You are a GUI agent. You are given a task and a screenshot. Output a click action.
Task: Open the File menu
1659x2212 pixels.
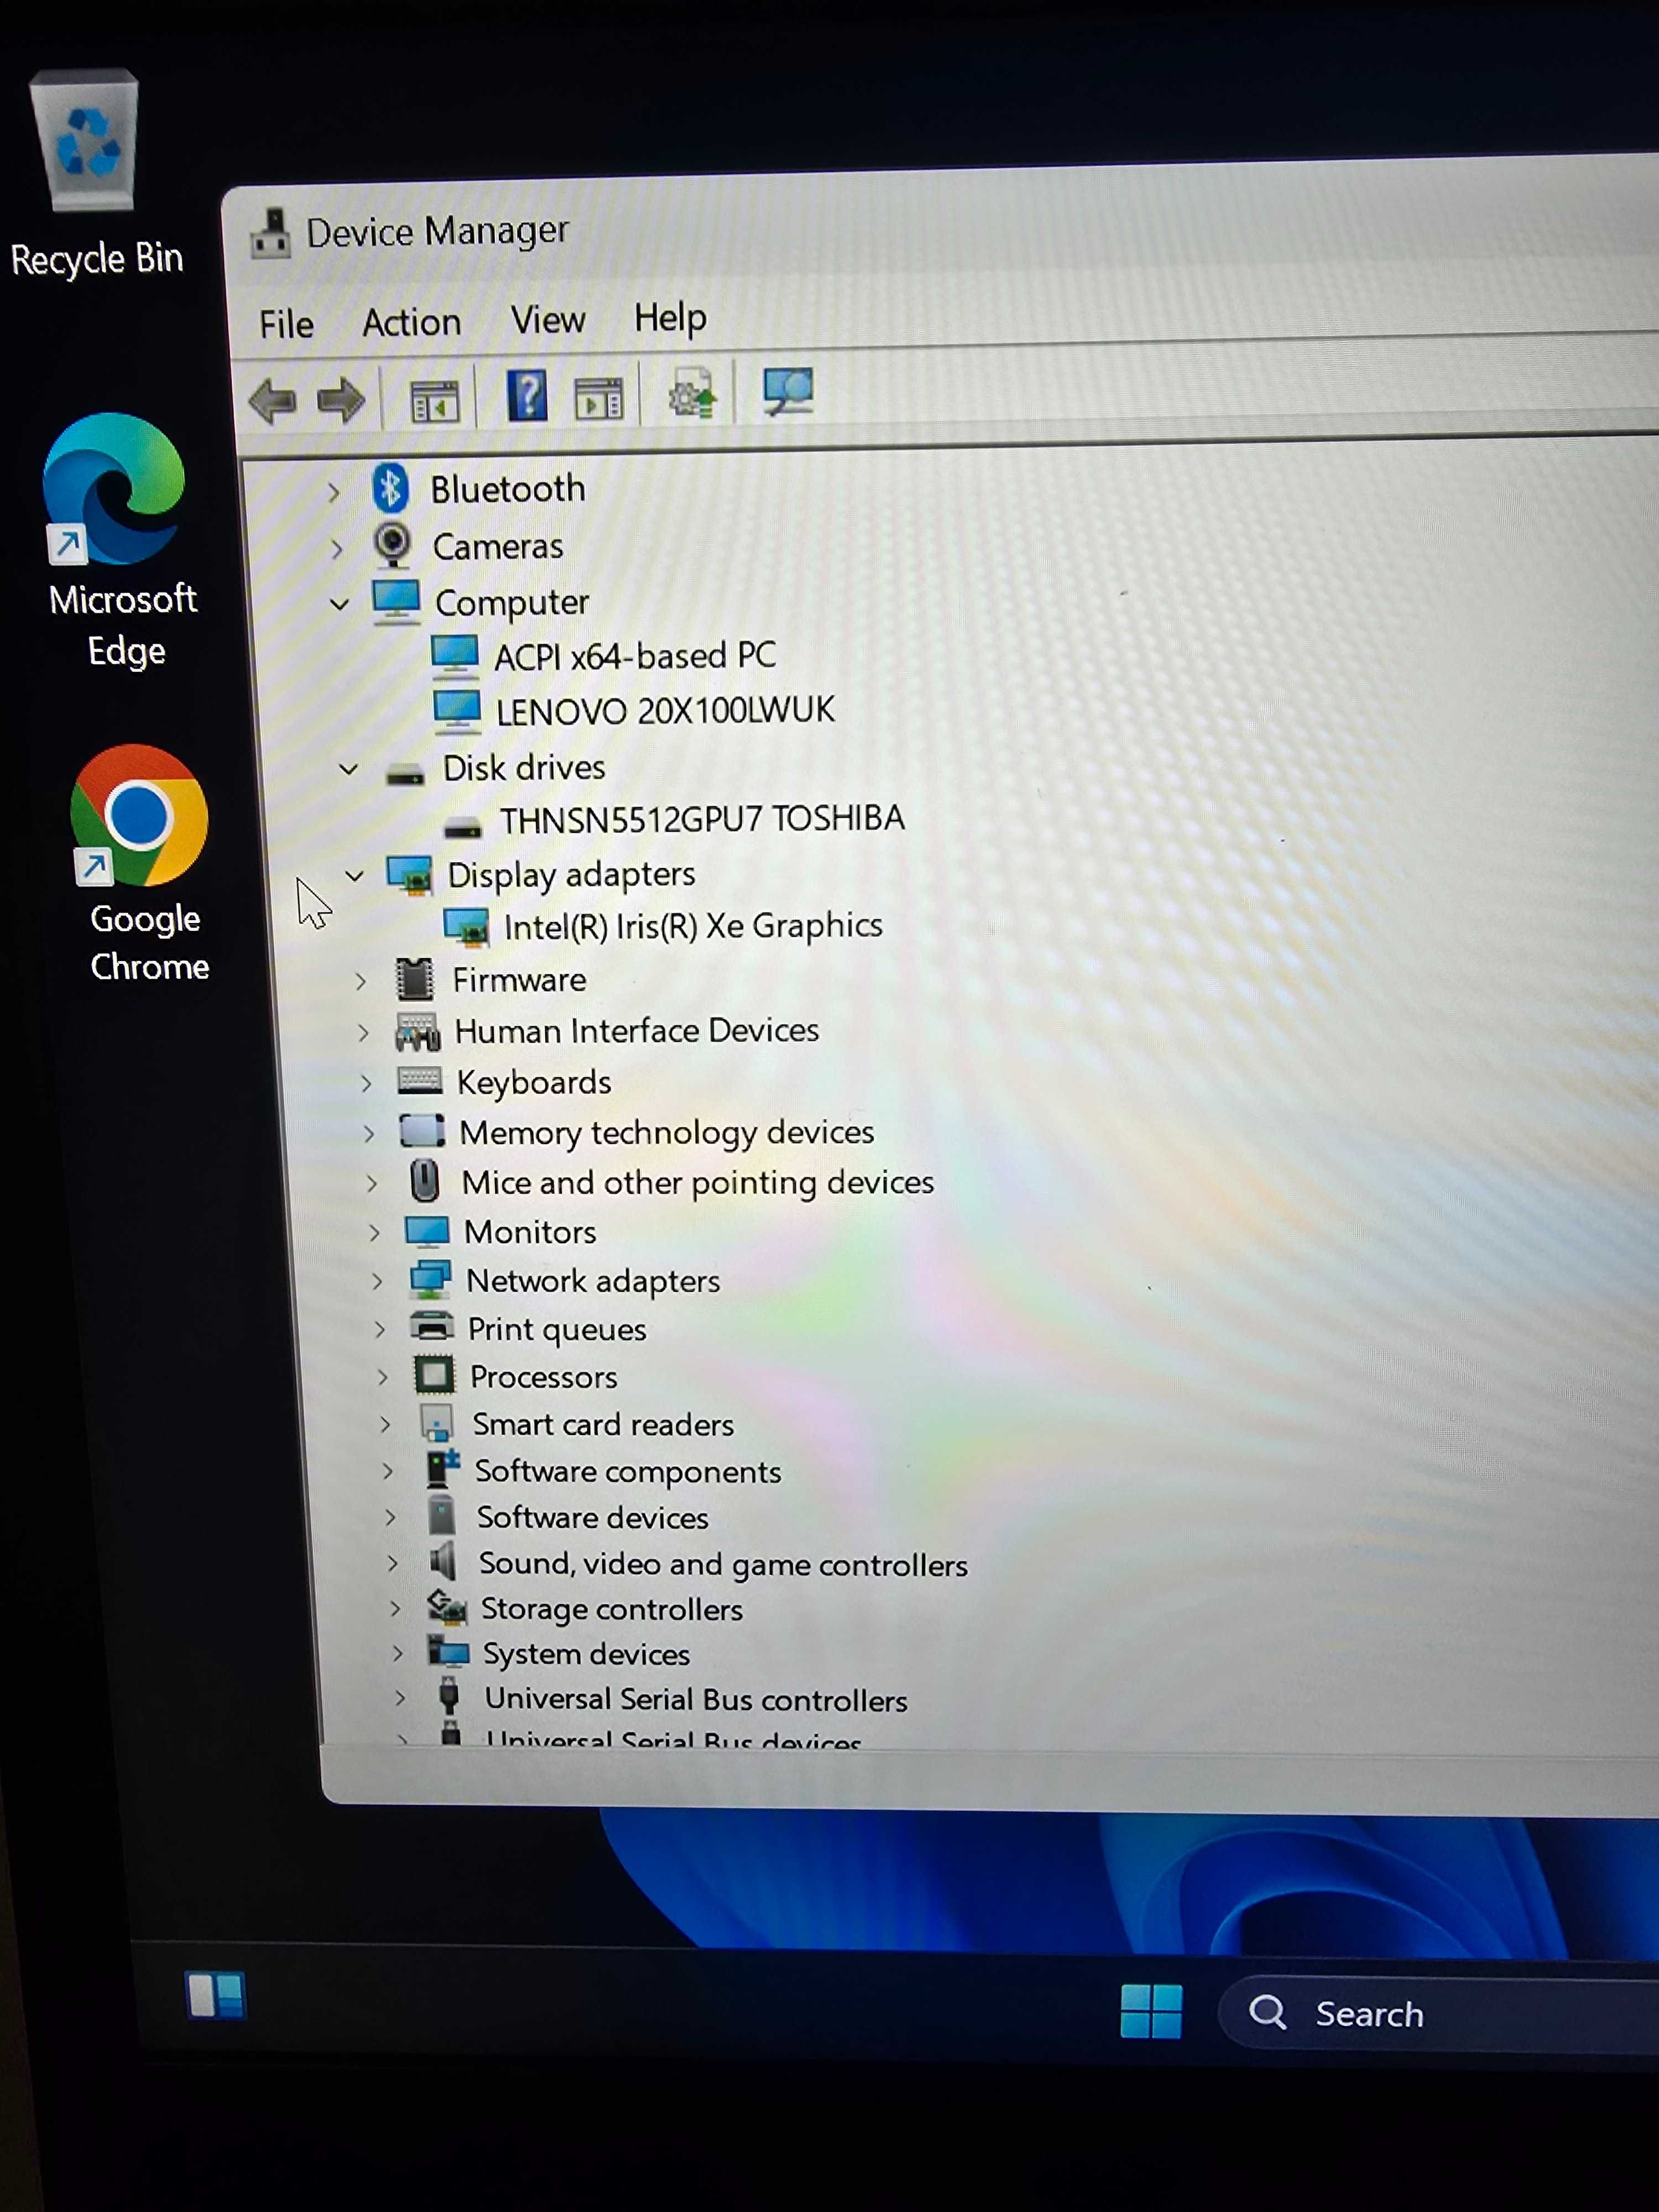[x=286, y=324]
